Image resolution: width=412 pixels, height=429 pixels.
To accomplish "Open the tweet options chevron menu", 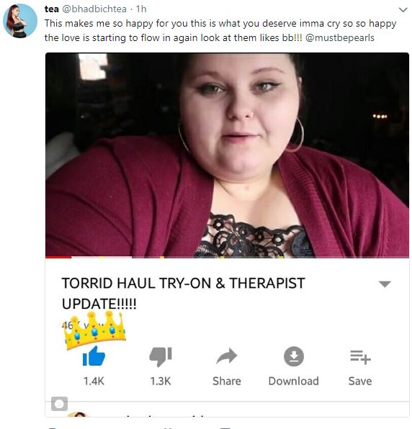I will click(403, 10).
